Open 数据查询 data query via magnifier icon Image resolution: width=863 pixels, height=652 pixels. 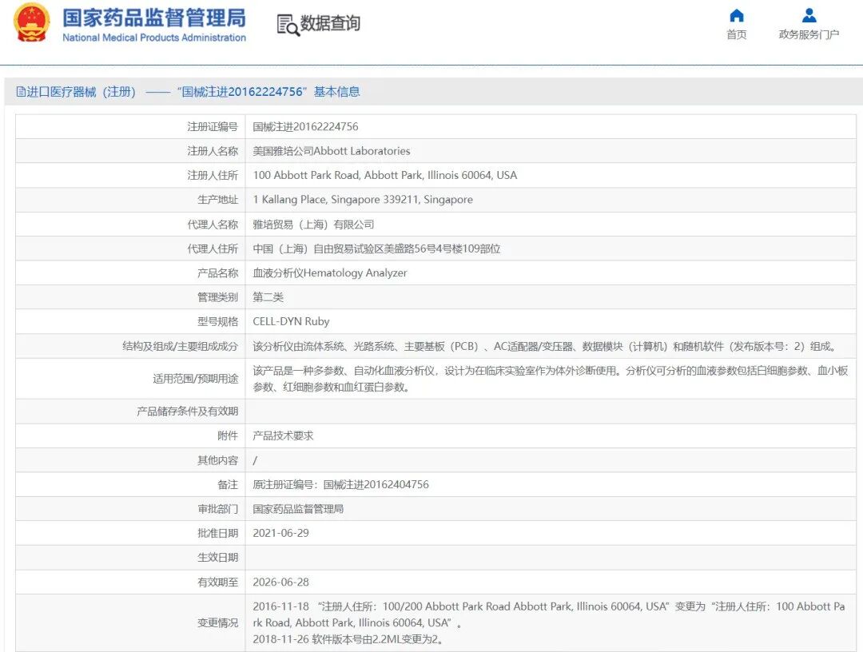click(318, 25)
